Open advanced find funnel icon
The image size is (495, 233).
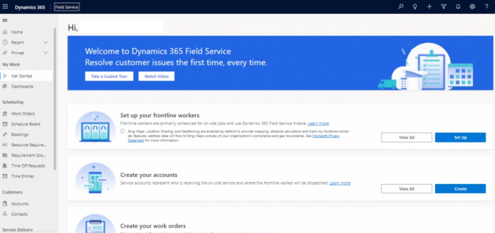(444, 7)
